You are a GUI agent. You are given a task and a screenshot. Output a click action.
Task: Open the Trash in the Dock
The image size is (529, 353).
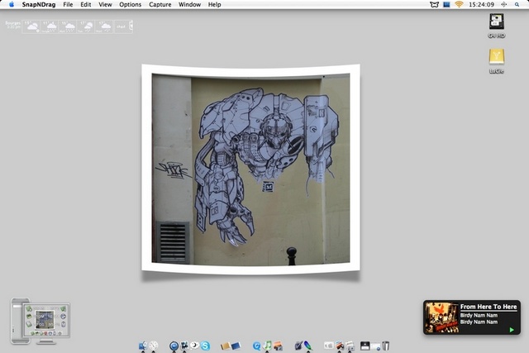(x=386, y=346)
